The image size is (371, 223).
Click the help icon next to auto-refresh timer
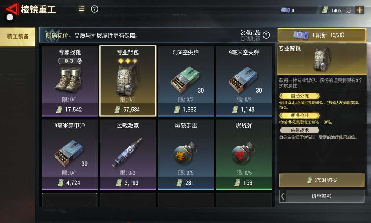tap(266, 35)
